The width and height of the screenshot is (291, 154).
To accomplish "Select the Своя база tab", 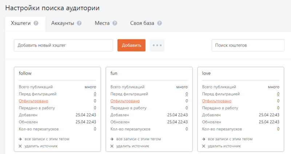I will pyautogui.click(x=142, y=23).
